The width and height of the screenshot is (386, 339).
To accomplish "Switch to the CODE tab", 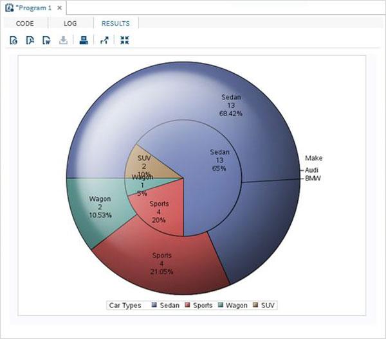I will pos(25,23).
